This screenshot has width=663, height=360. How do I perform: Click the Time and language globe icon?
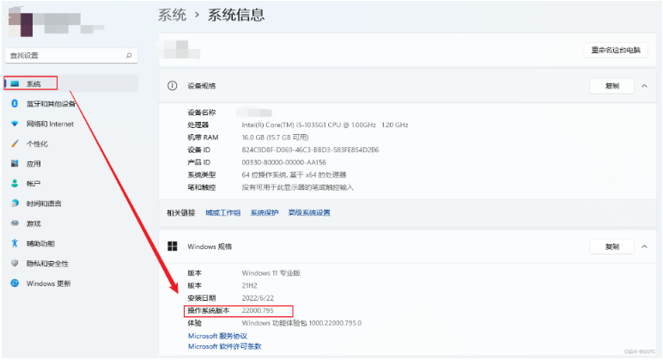coord(15,203)
